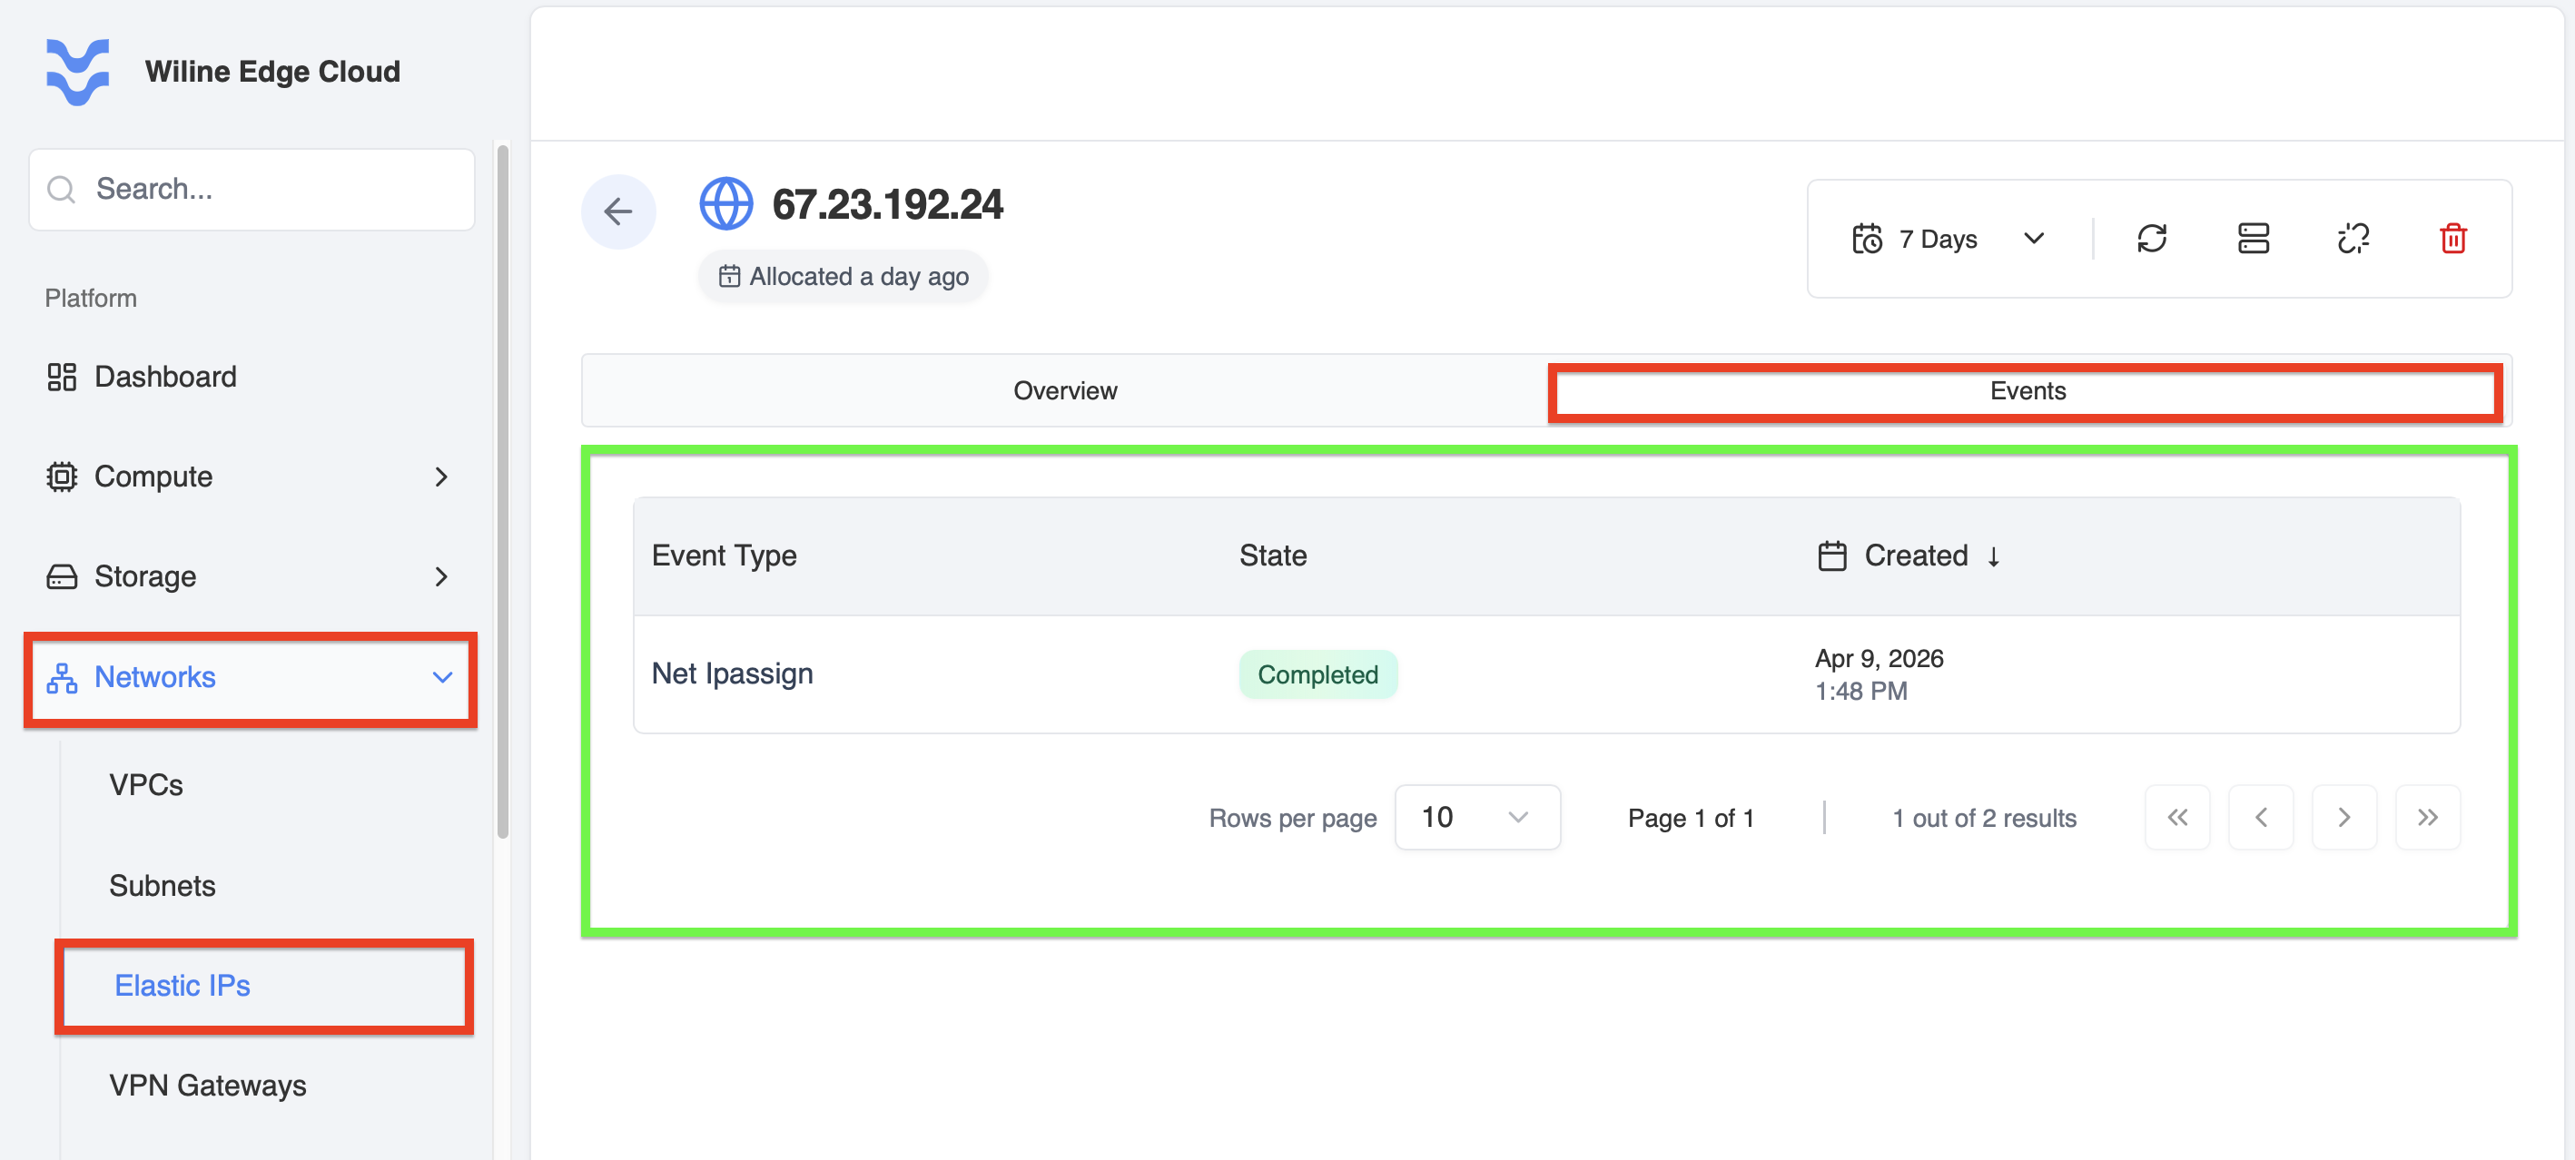Open Elastic IPs in the sidebar
Viewport: 2575px width, 1160px height.
[182, 986]
